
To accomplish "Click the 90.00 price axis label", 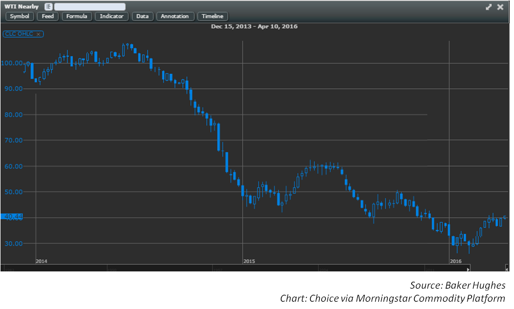I will [x=14, y=89].
